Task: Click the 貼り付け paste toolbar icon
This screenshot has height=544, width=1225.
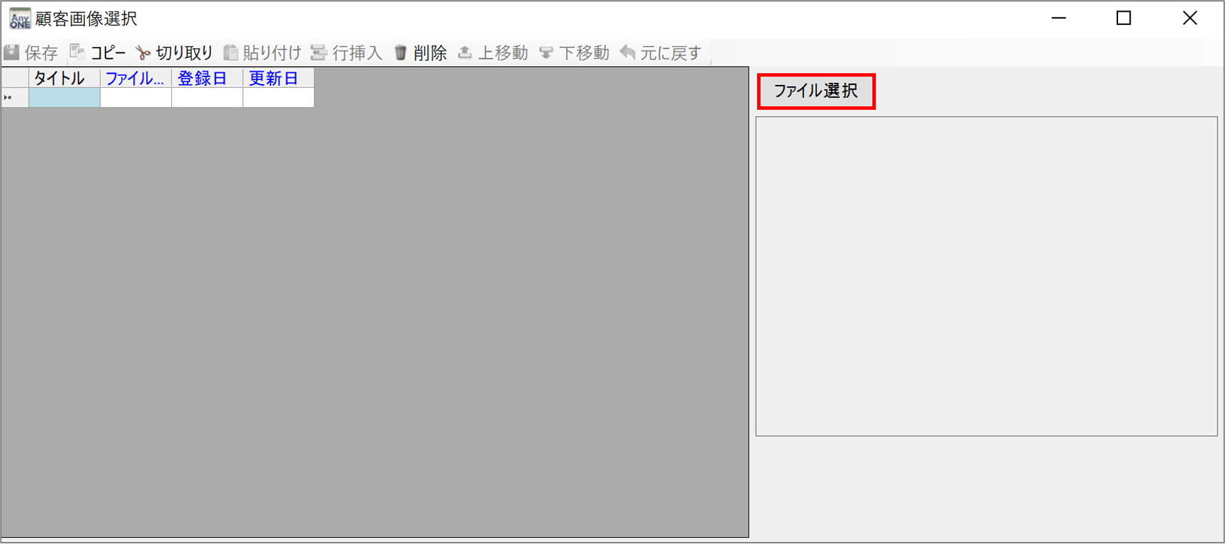Action: pos(231,52)
